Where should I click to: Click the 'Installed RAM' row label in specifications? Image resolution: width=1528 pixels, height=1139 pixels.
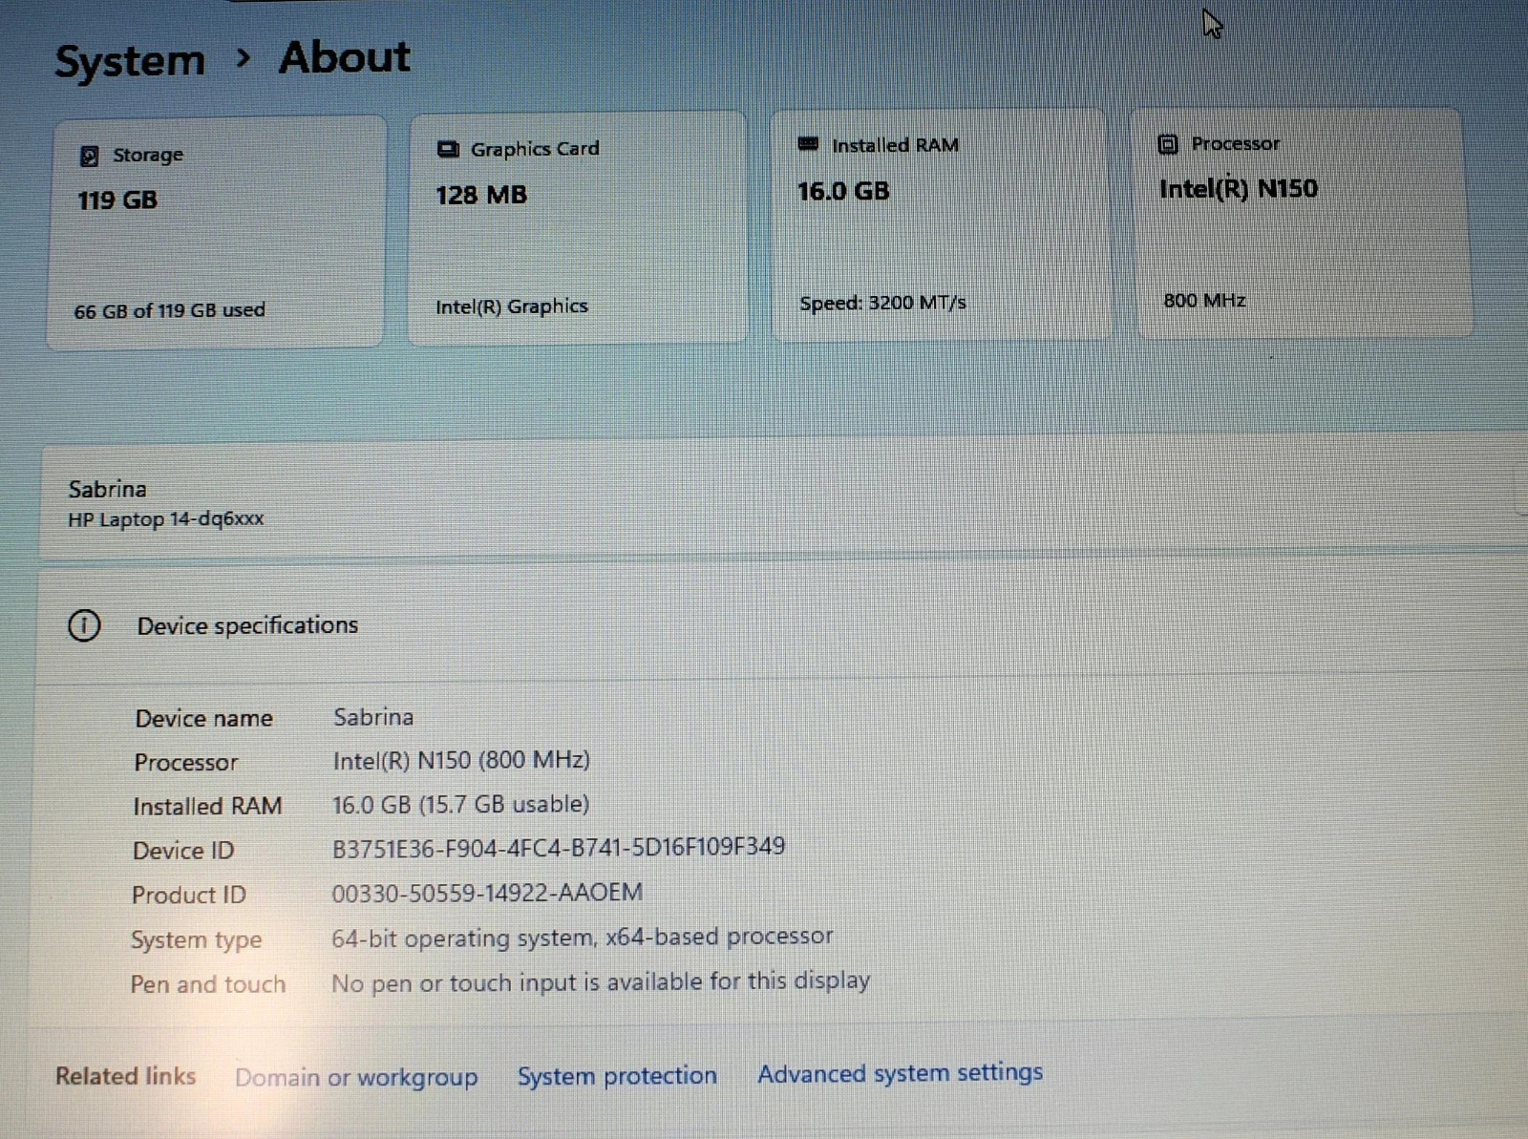point(207,807)
